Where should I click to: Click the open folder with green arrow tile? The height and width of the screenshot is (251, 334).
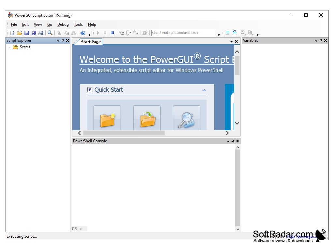coord(147,118)
